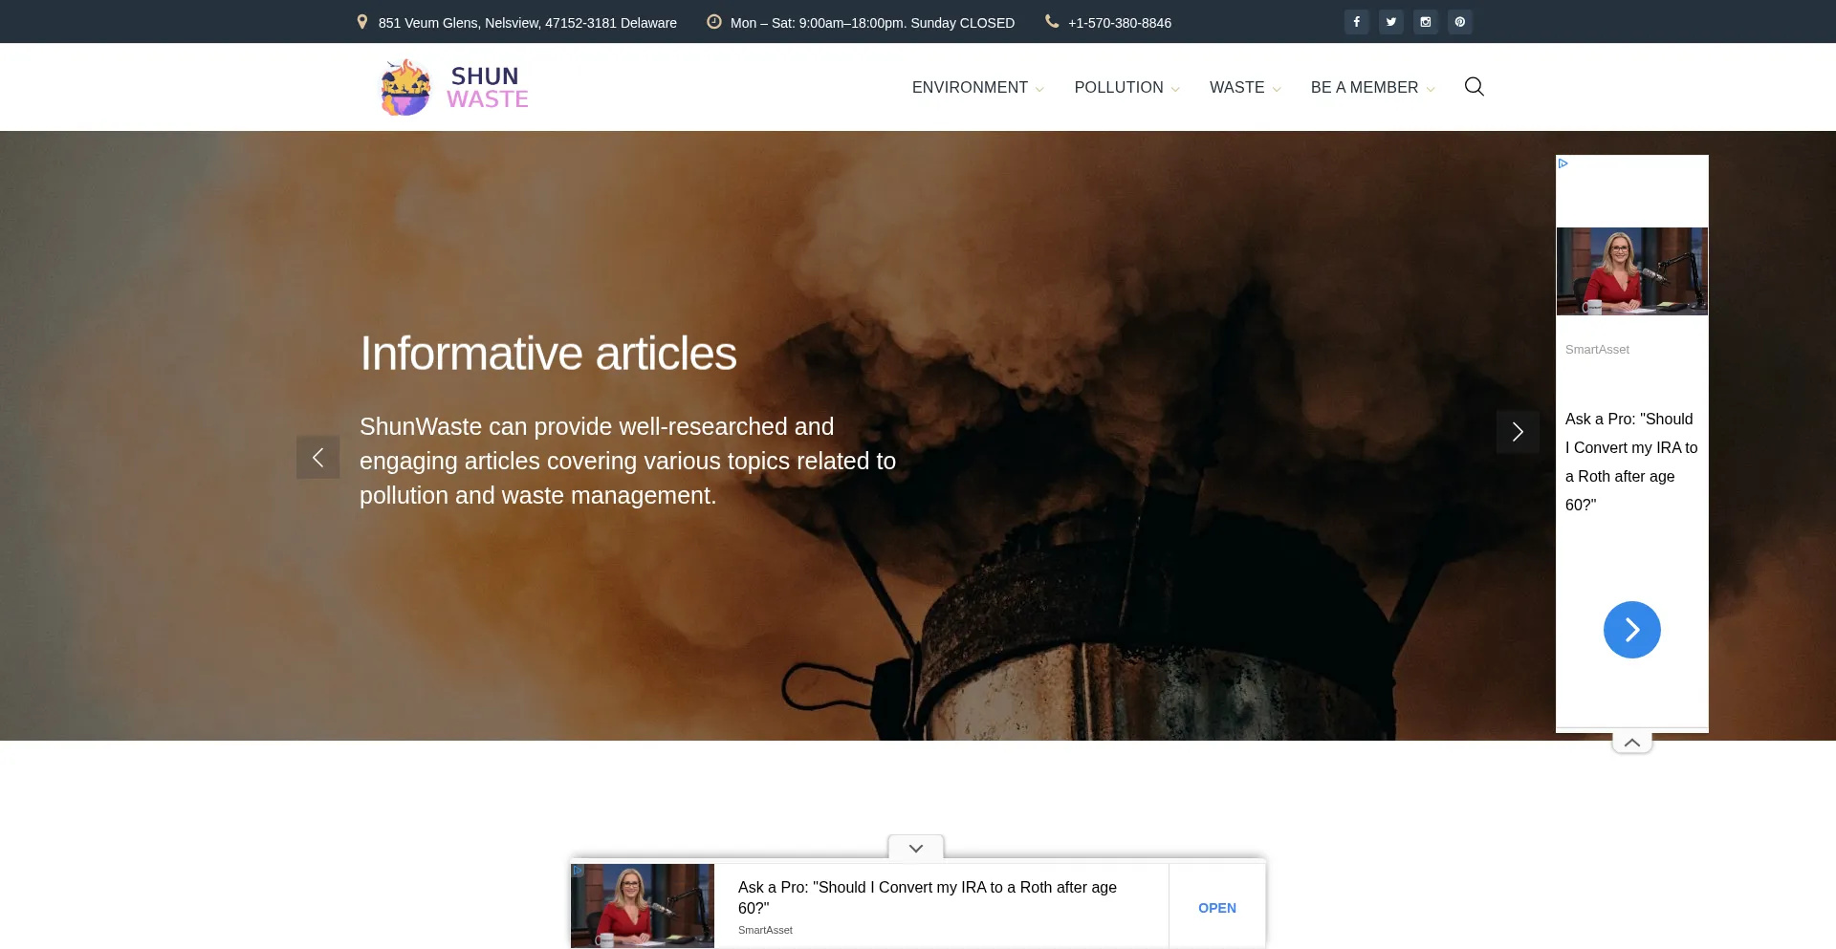Click the phone number +1-570-380-8846
Image resolution: width=1836 pixels, height=949 pixels.
pyautogui.click(x=1119, y=23)
